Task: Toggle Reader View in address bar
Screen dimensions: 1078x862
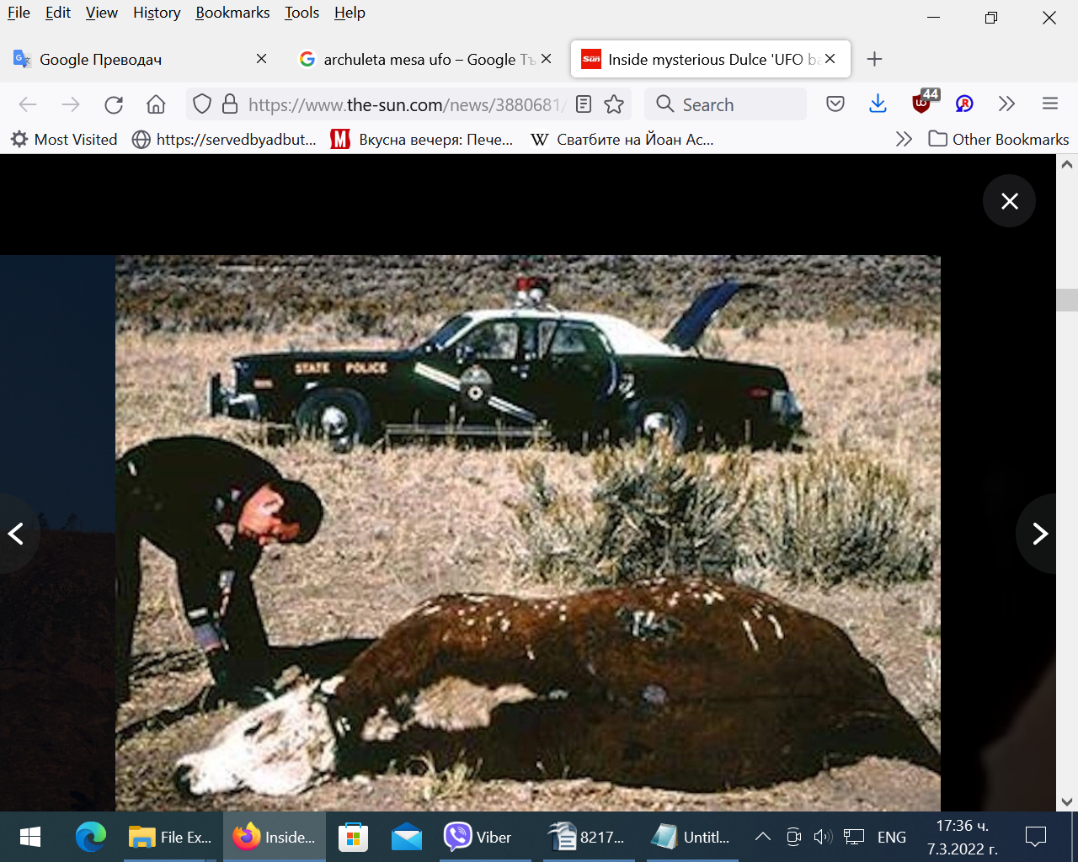Action: (583, 104)
